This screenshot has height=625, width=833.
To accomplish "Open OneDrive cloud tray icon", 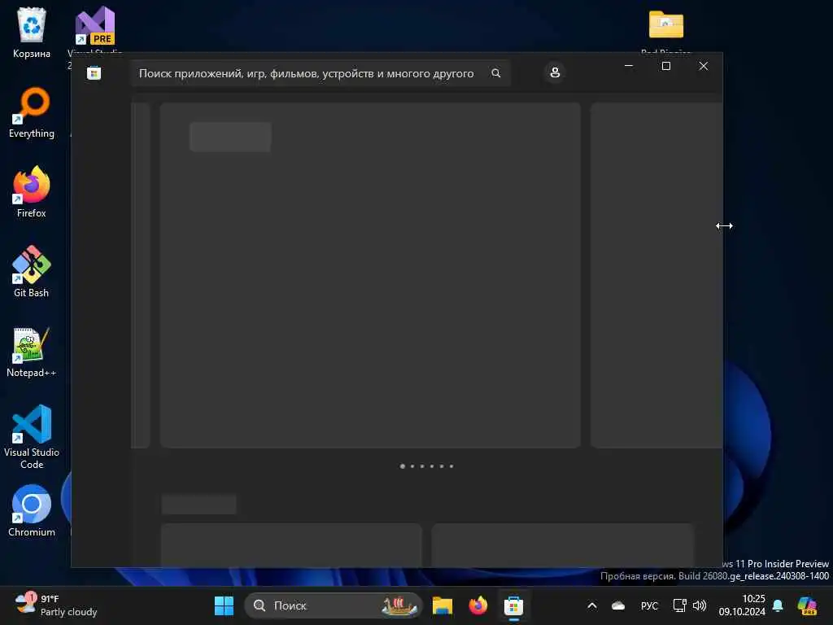I will [x=618, y=605].
